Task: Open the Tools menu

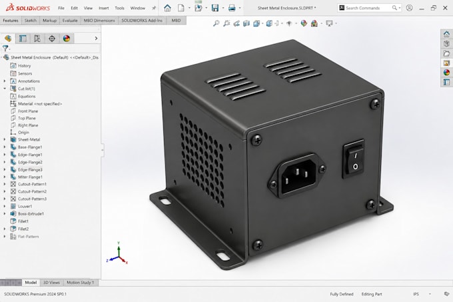Action: [119, 8]
